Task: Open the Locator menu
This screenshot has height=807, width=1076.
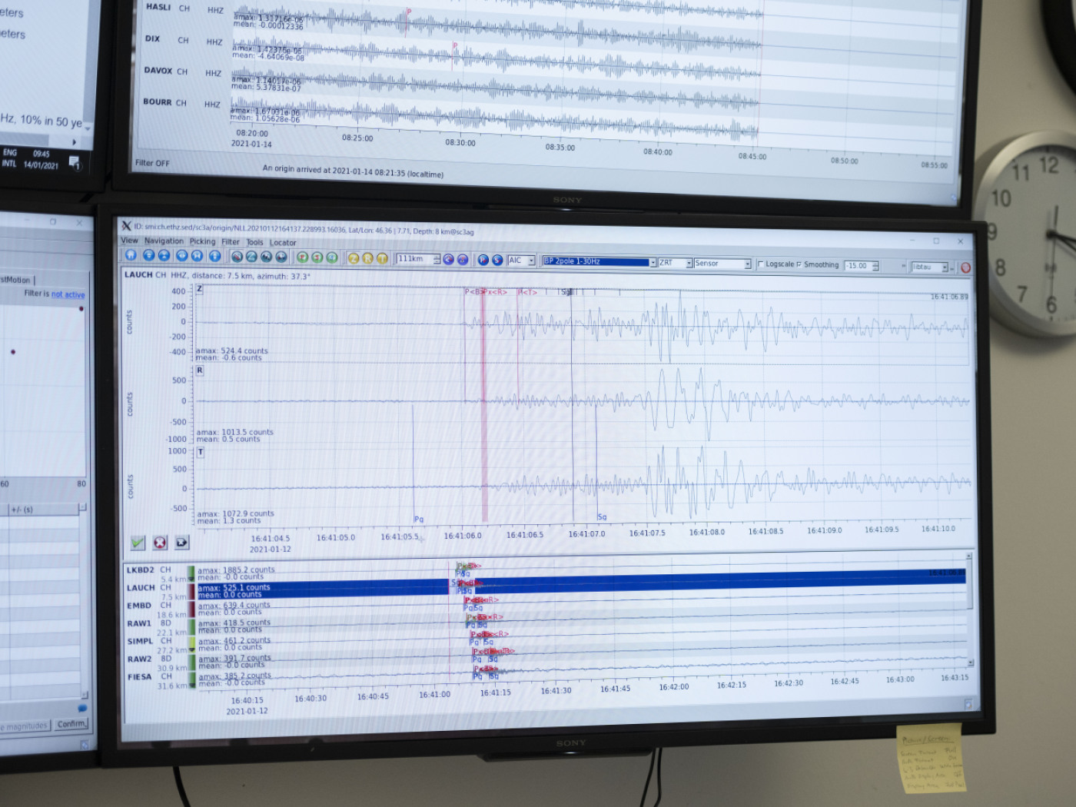Action: (x=283, y=243)
